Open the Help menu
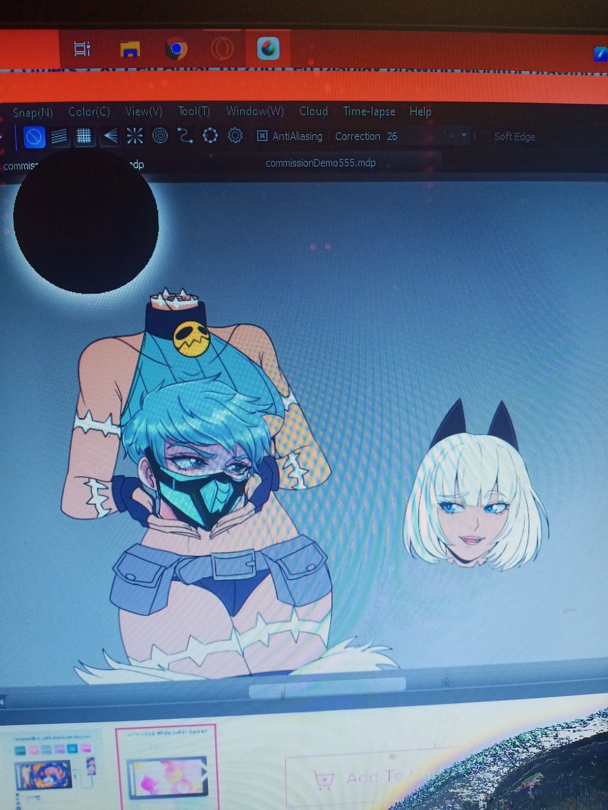 (x=420, y=112)
